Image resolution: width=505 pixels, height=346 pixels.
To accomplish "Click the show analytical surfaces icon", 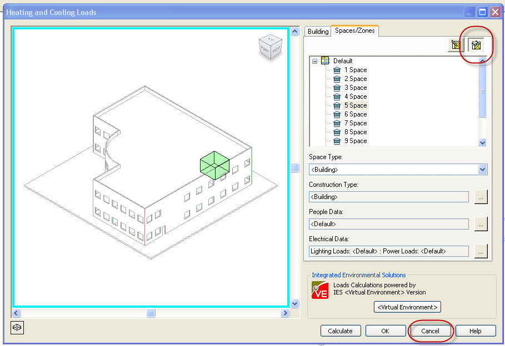I will pyautogui.click(x=476, y=45).
